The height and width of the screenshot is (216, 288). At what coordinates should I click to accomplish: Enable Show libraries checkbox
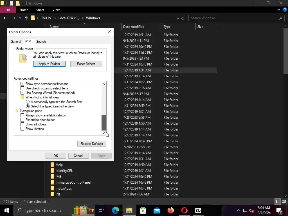tap(22, 129)
